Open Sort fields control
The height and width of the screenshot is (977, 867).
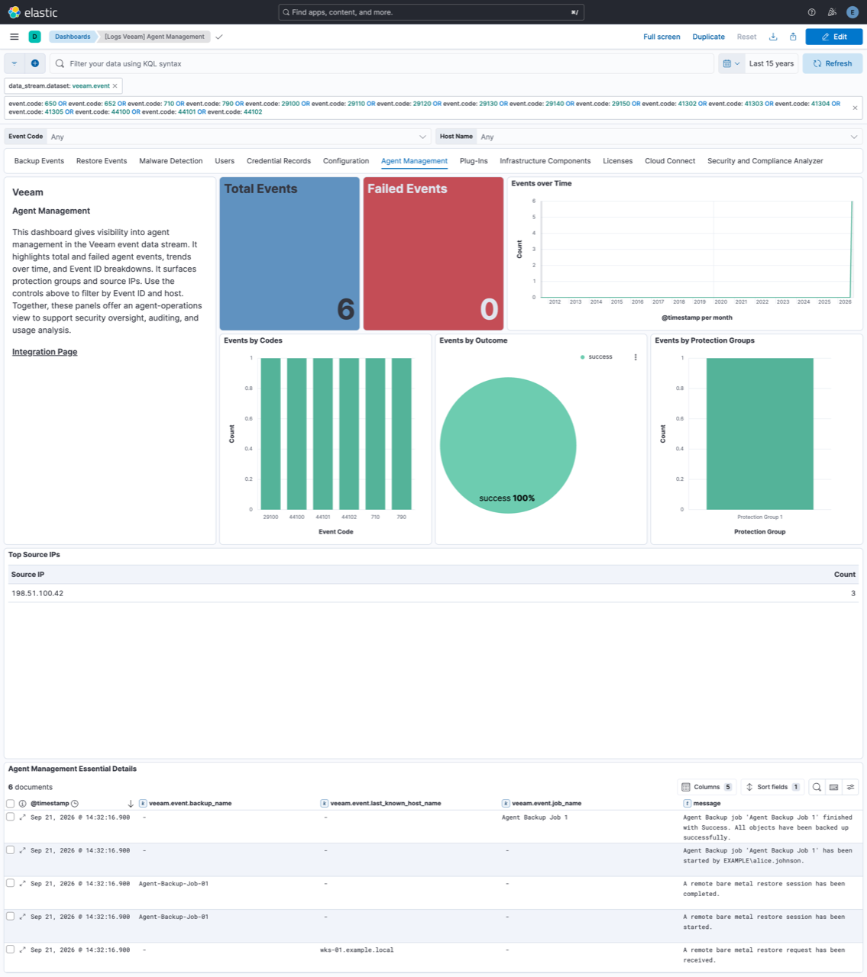[773, 787]
